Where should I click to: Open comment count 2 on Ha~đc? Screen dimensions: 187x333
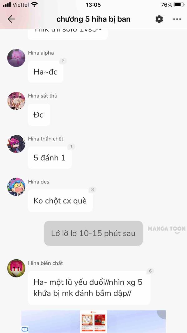click(x=63, y=61)
